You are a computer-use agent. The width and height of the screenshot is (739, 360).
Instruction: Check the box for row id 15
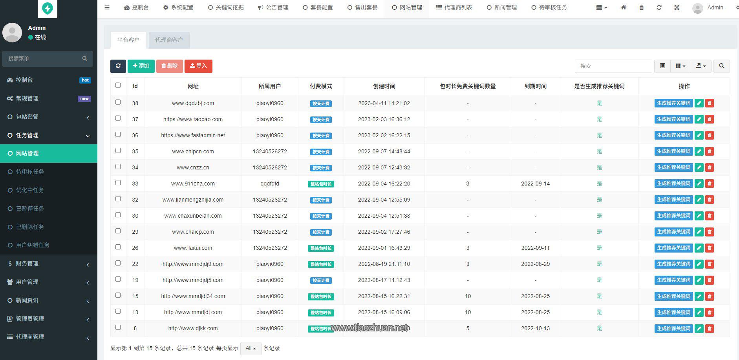[118, 295]
